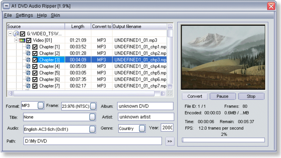Stop the conversion
Screen dimensions: 281x158
[x=251, y=96]
